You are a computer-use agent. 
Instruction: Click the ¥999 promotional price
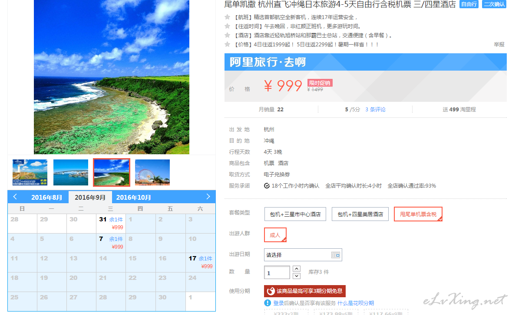(283, 86)
